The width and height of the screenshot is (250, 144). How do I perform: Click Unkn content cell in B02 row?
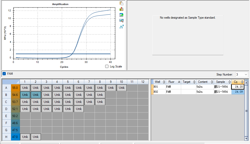click(205, 92)
